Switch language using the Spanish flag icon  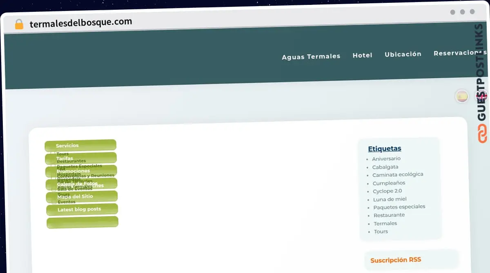coord(461,97)
